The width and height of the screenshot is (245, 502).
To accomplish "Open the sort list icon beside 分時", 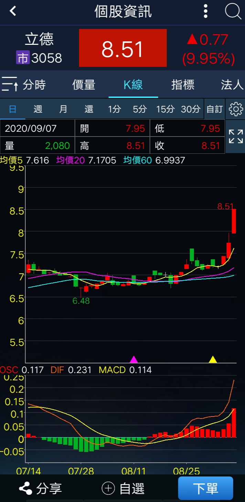I will point(10,84).
